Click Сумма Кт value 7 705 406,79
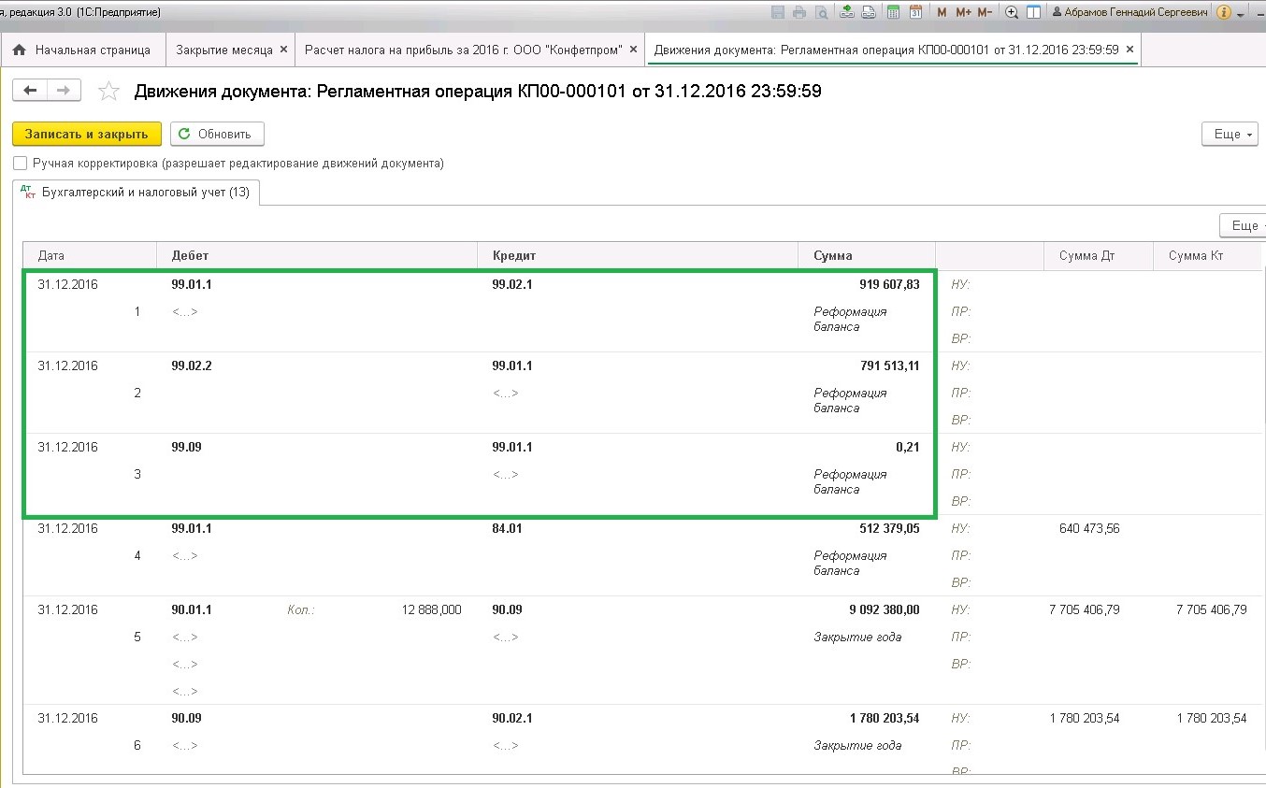Screen dimensions: 1266x788 click(1212, 610)
